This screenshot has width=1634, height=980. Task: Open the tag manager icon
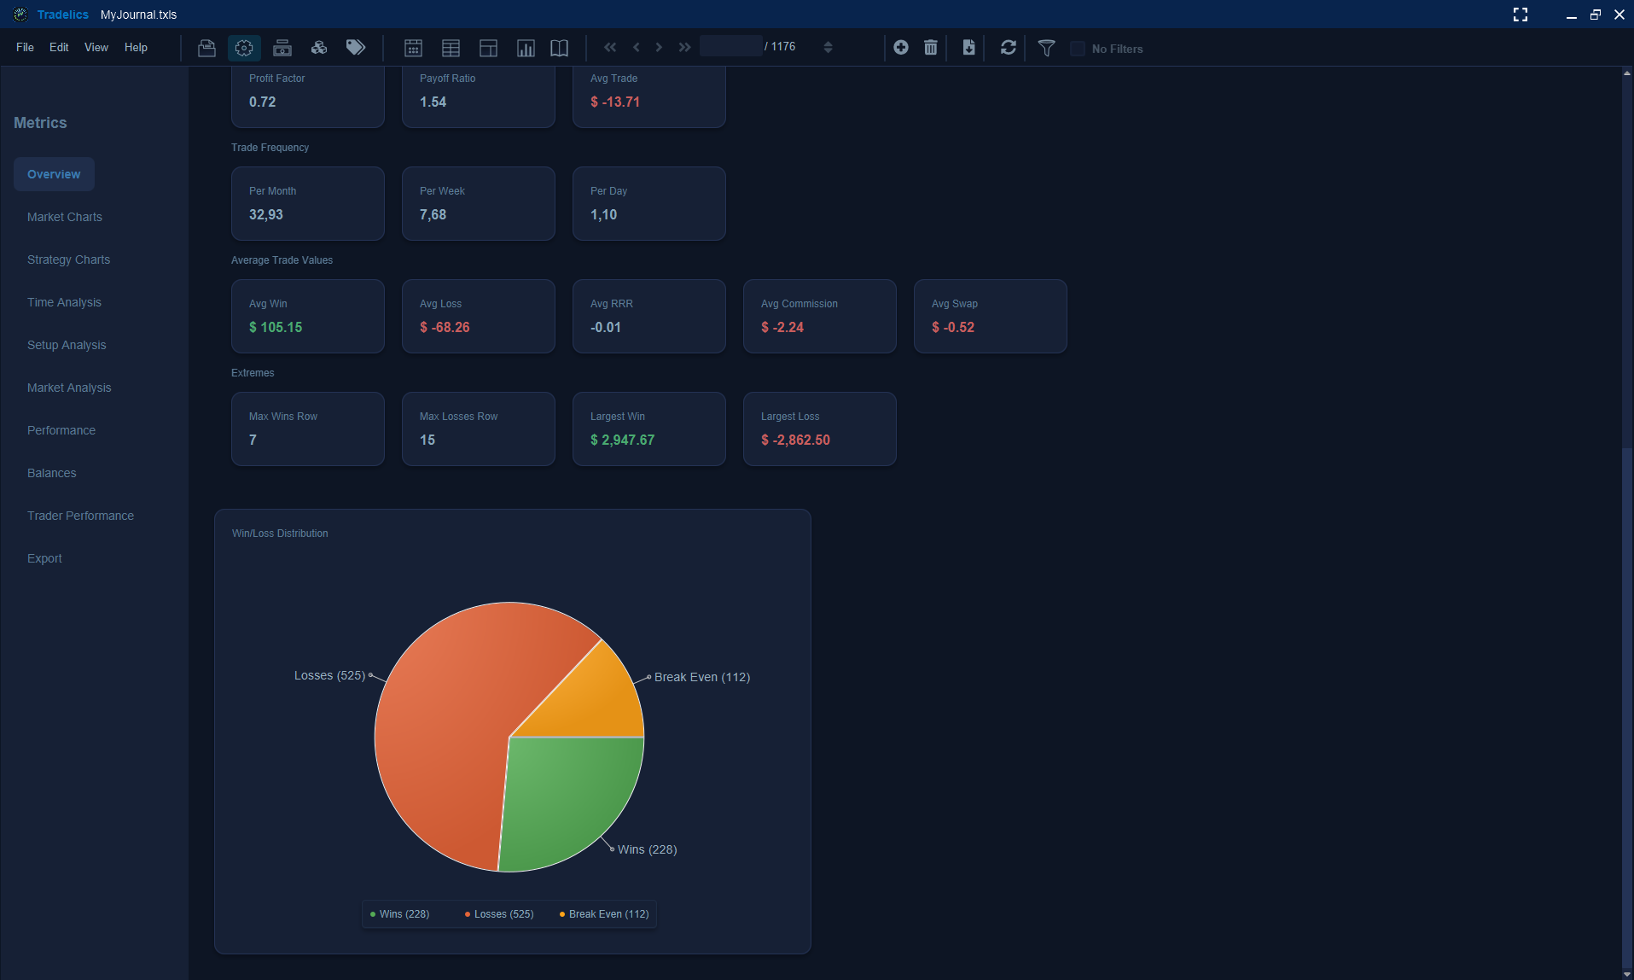[x=356, y=47]
